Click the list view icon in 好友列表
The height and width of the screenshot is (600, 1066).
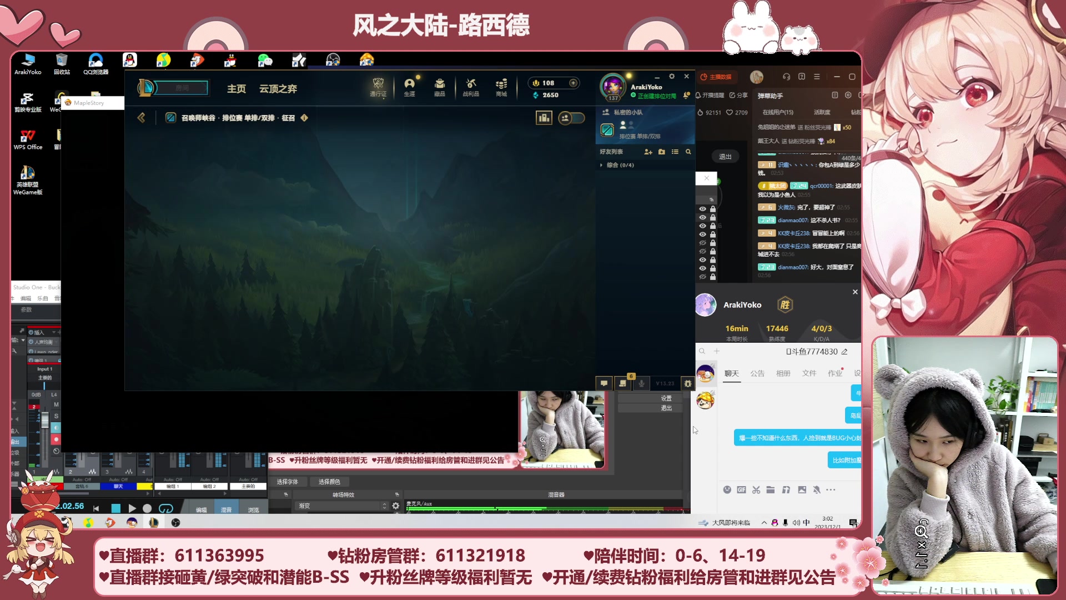coord(675,152)
